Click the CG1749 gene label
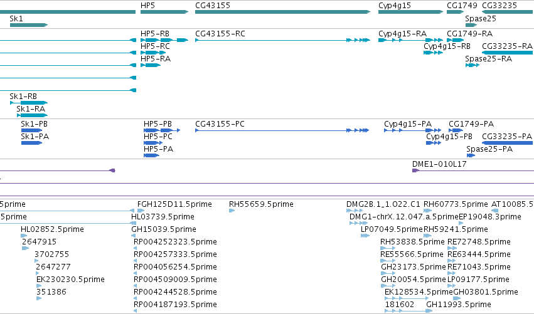Image resolution: width=534 pixels, height=314 pixels. tap(462, 6)
